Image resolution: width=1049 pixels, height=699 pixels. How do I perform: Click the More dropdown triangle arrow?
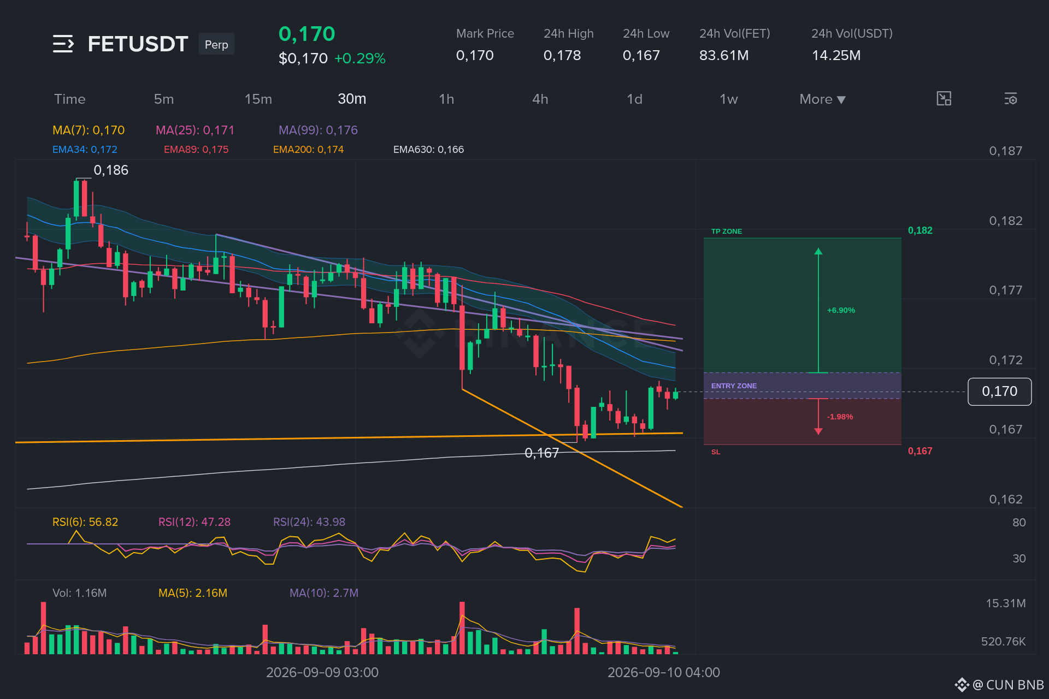coord(841,100)
